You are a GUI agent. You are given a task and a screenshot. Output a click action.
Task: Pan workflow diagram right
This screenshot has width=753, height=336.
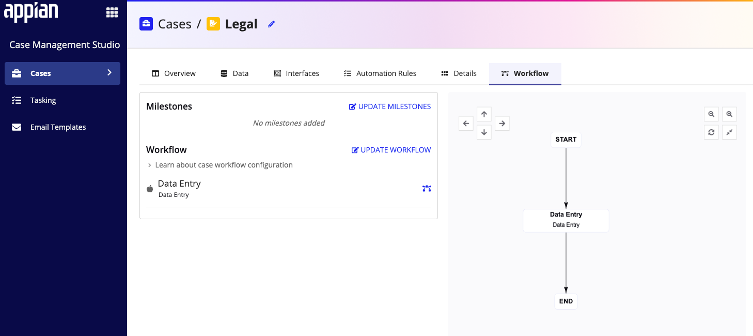click(502, 123)
